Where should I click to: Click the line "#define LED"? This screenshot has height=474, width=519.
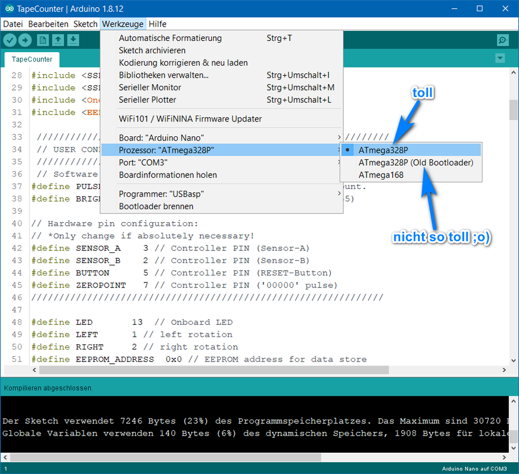pyautogui.click(x=132, y=322)
